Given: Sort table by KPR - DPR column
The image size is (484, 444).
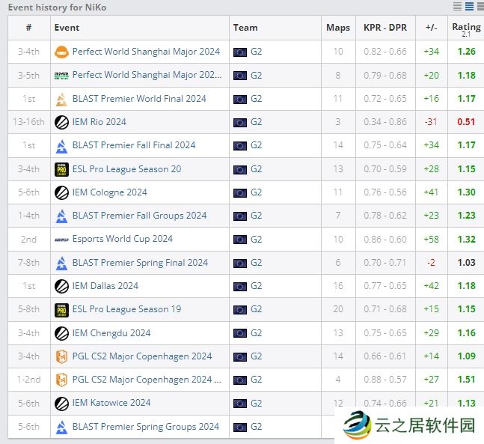Looking at the screenshot, I should 385,28.
